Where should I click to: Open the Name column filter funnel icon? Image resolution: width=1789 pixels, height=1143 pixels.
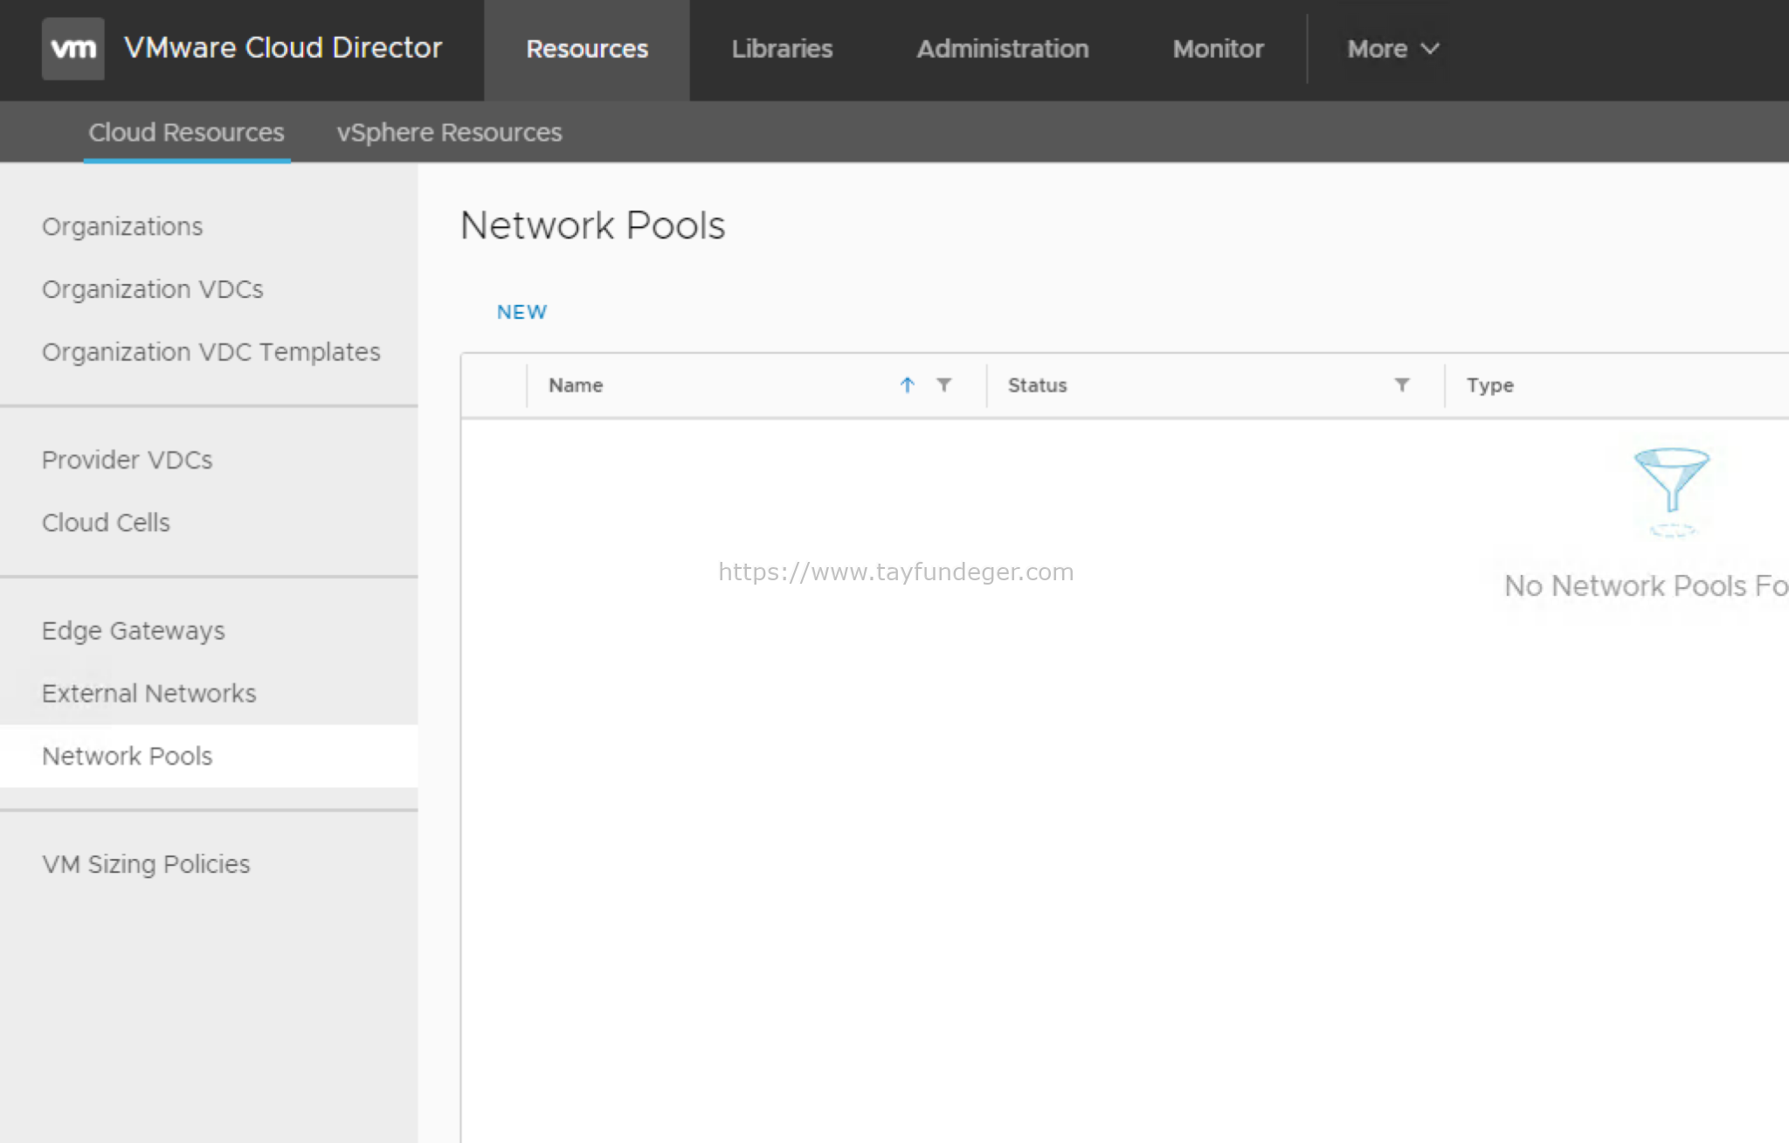[943, 384]
